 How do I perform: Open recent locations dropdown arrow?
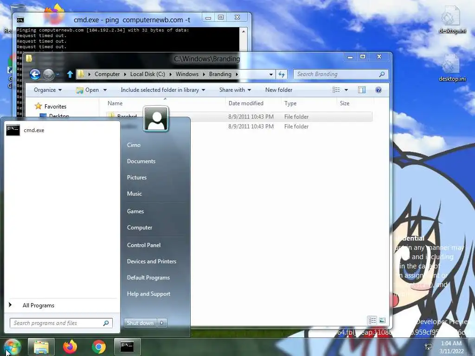tap(58, 74)
